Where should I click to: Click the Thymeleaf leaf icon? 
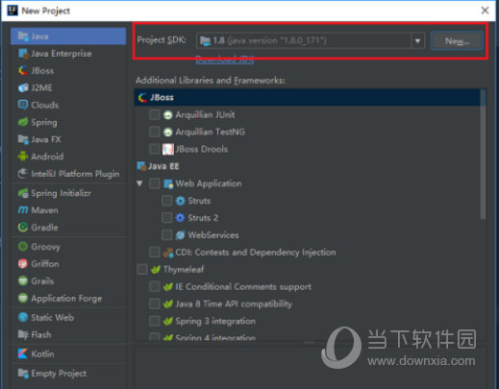pos(156,270)
